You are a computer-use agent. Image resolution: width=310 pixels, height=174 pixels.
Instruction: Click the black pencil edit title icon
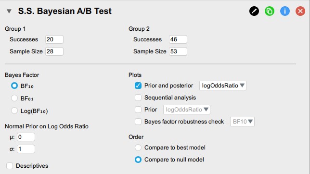(254, 11)
